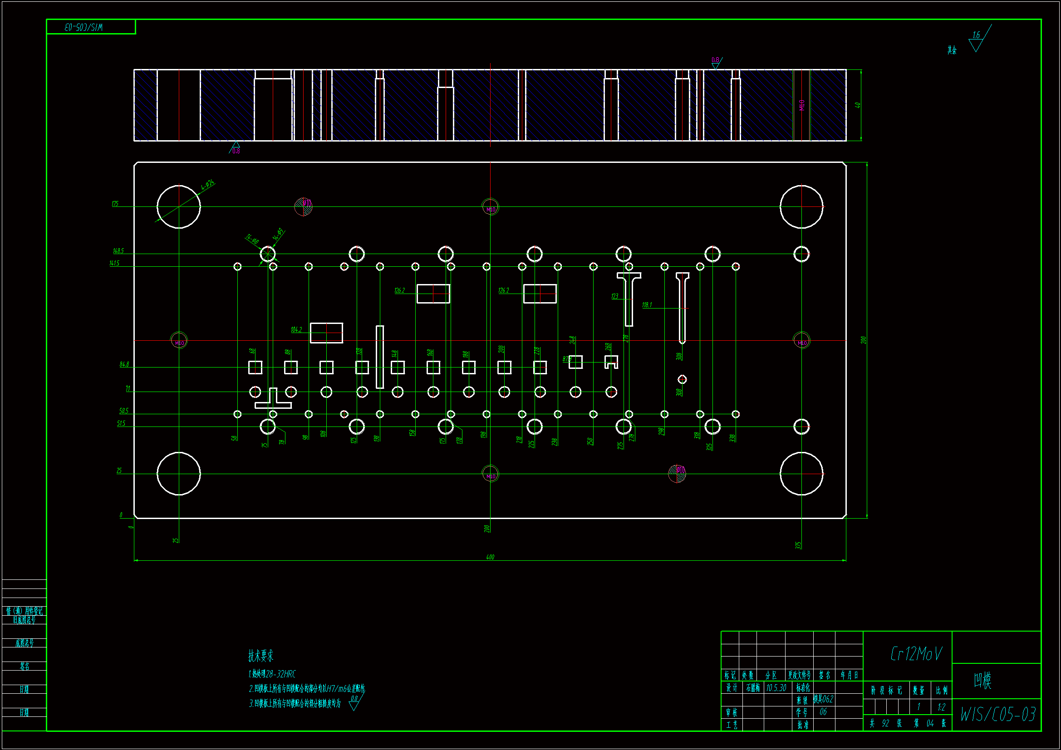
Task: Select the left-side M10 hole on centerline
Action: [x=179, y=342]
